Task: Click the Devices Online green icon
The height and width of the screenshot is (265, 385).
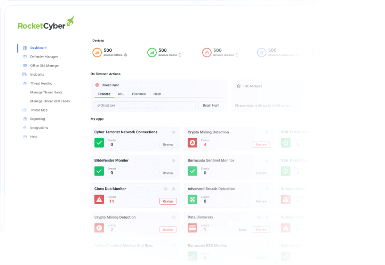Action: click(x=152, y=52)
